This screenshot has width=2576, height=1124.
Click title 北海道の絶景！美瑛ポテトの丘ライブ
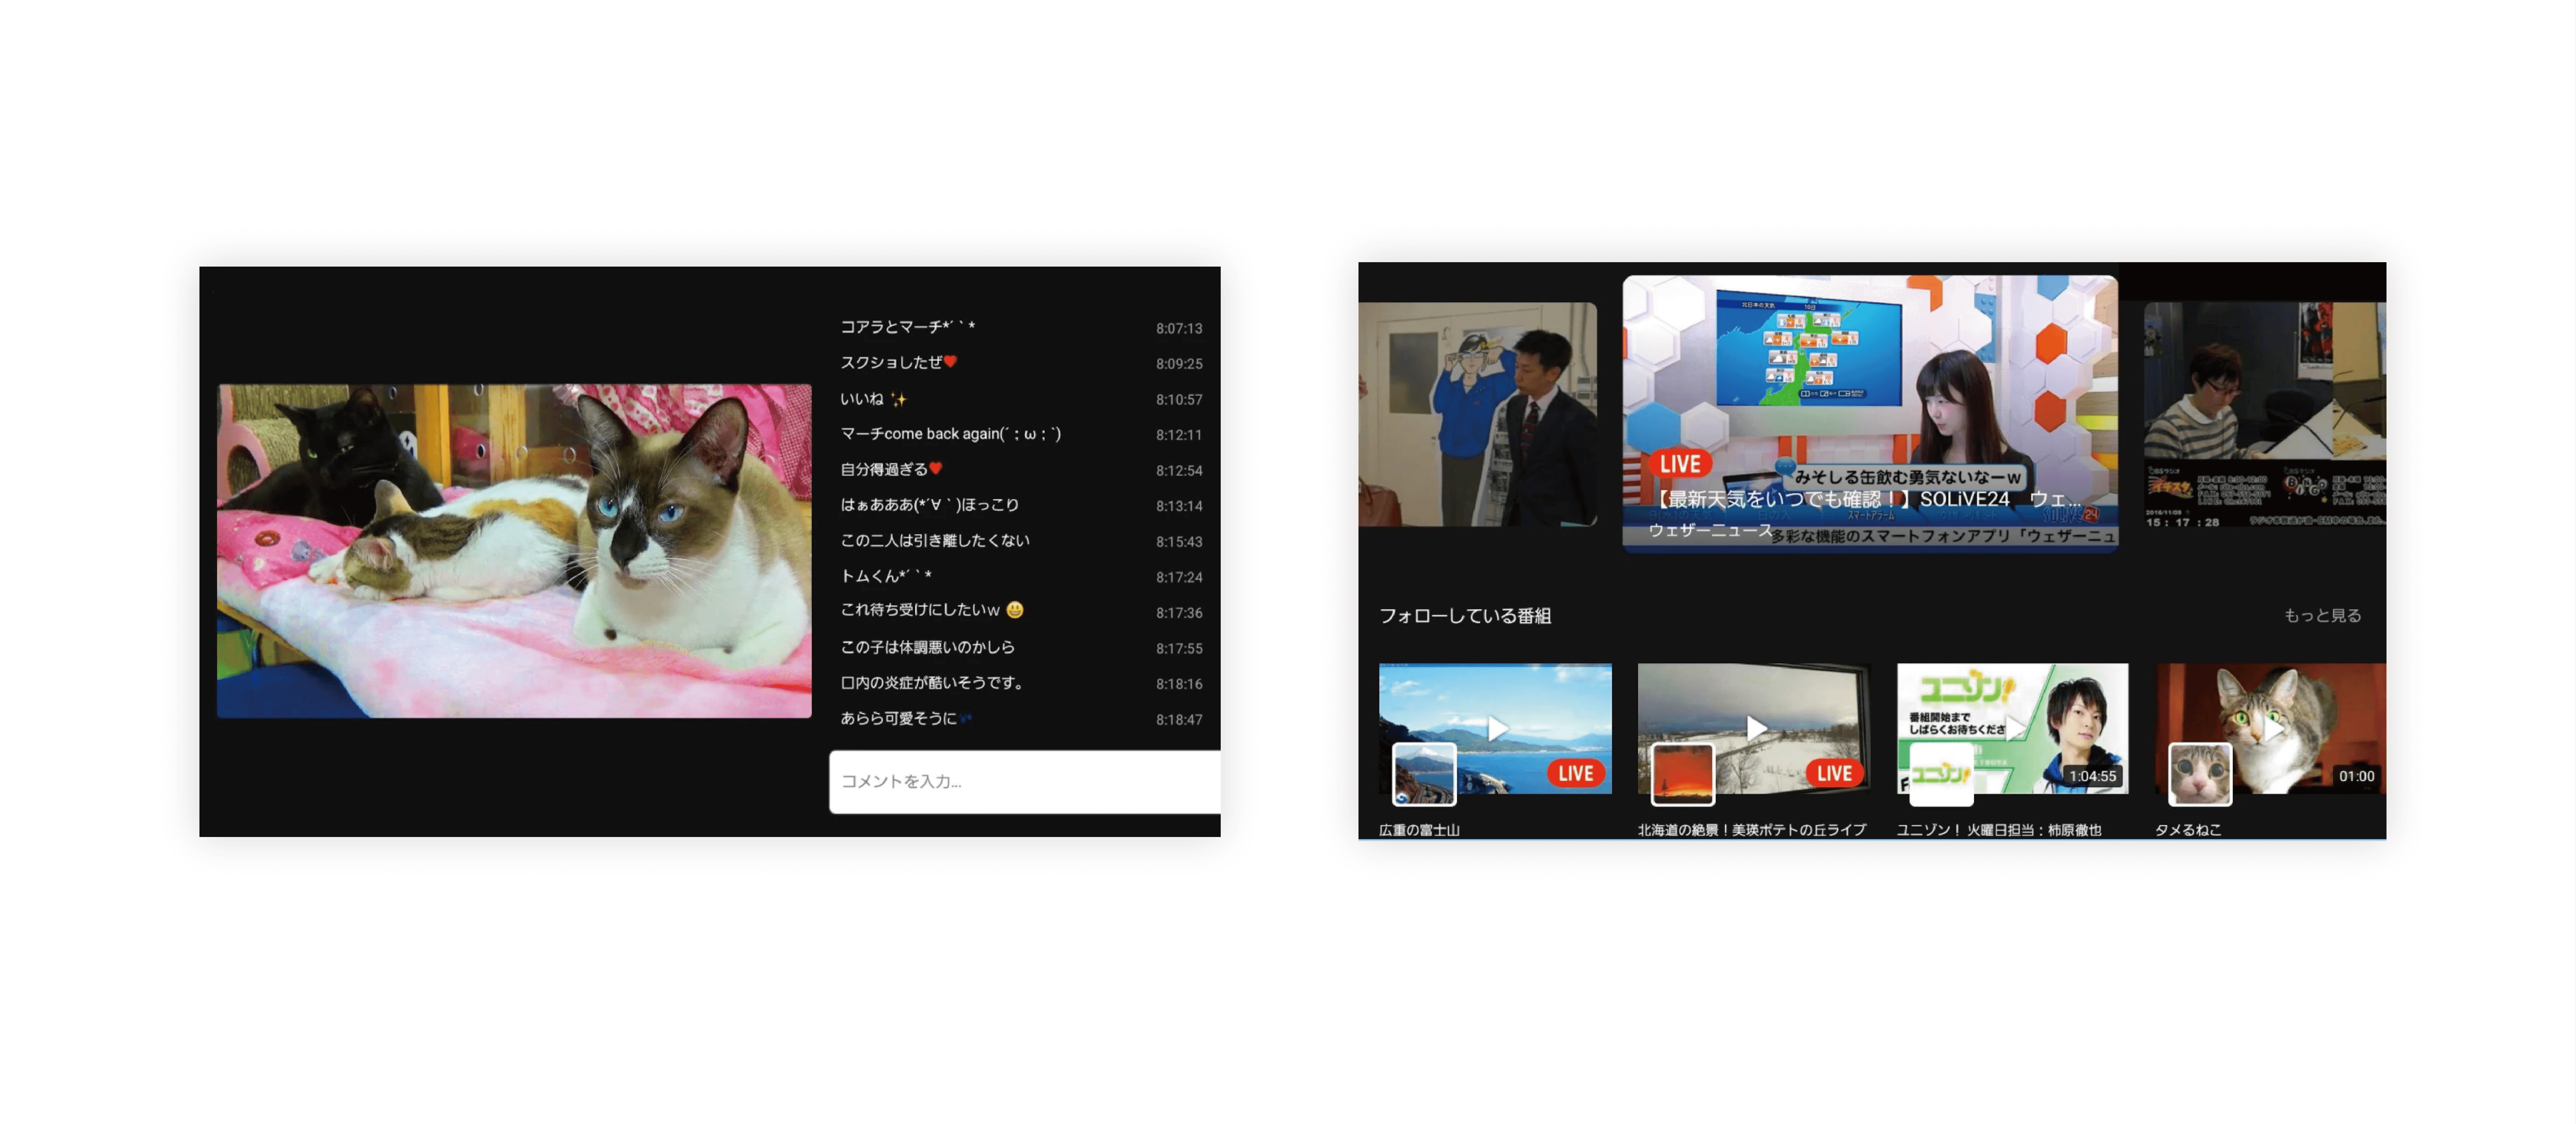point(1752,830)
